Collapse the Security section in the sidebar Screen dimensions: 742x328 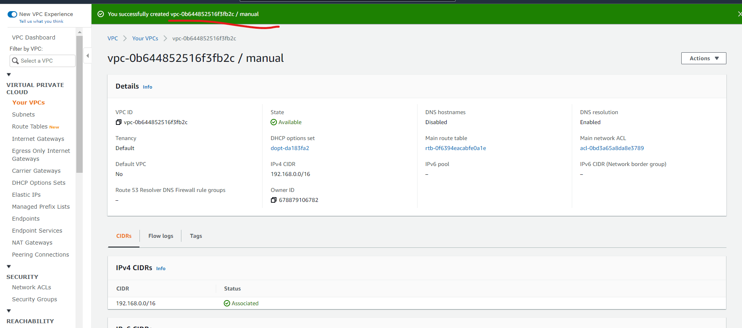coord(9,267)
